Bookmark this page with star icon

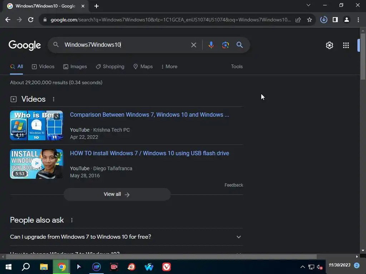(x=310, y=20)
